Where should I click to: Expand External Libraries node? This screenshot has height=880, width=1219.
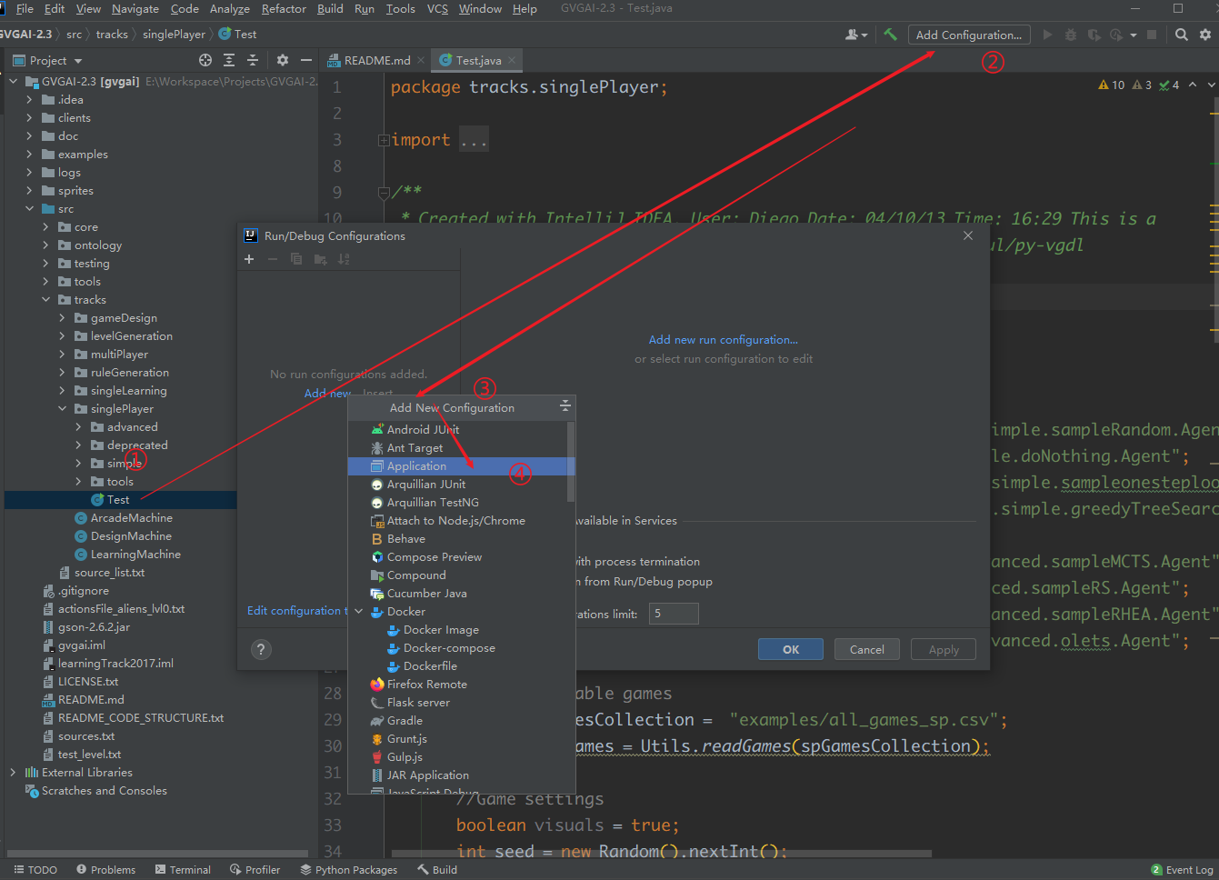13,773
